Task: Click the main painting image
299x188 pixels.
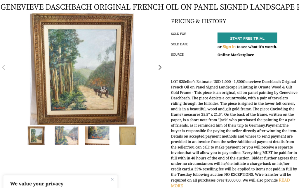Action: (82, 69)
